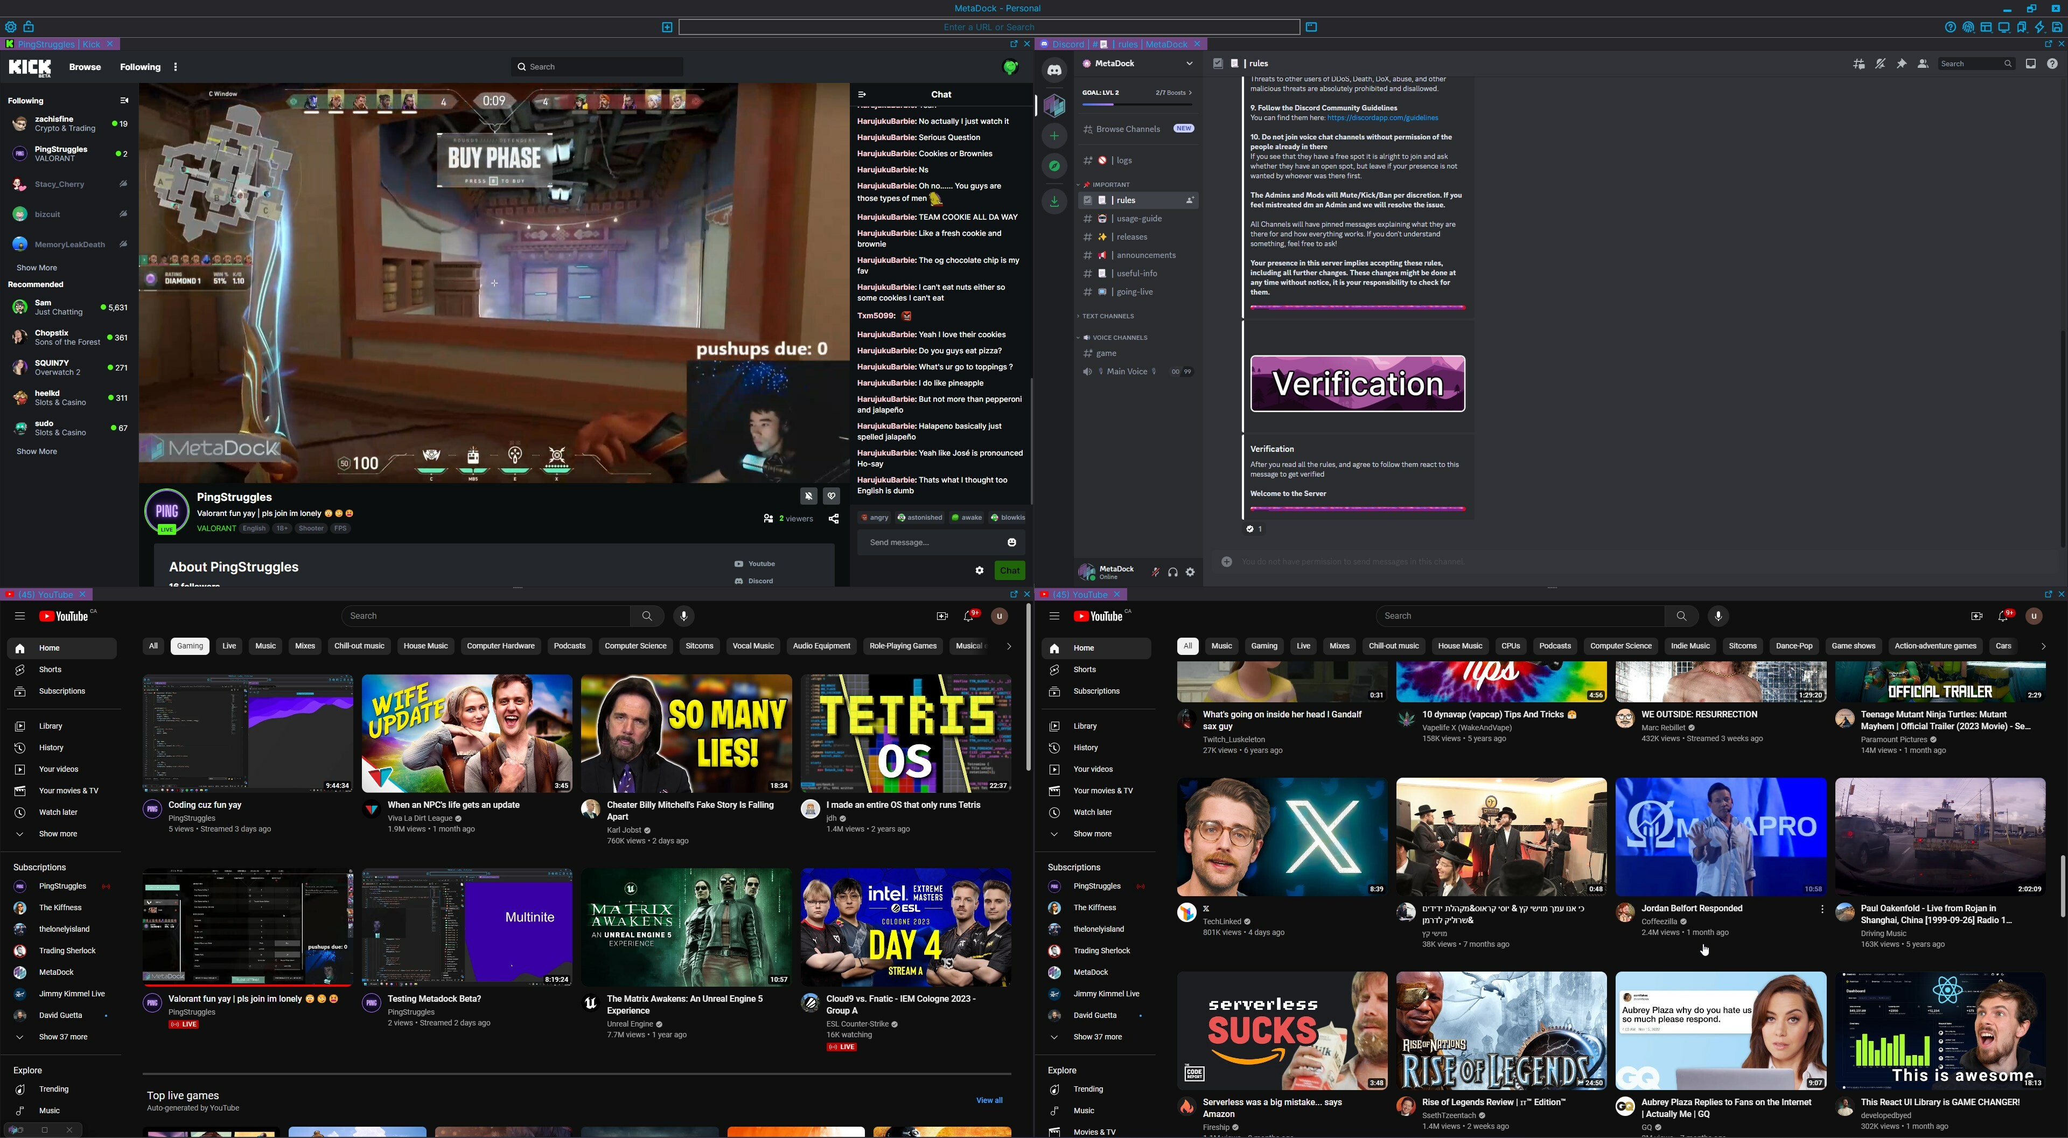Mute server notifications with the bell-slash icon

[x=1880, y=64]
